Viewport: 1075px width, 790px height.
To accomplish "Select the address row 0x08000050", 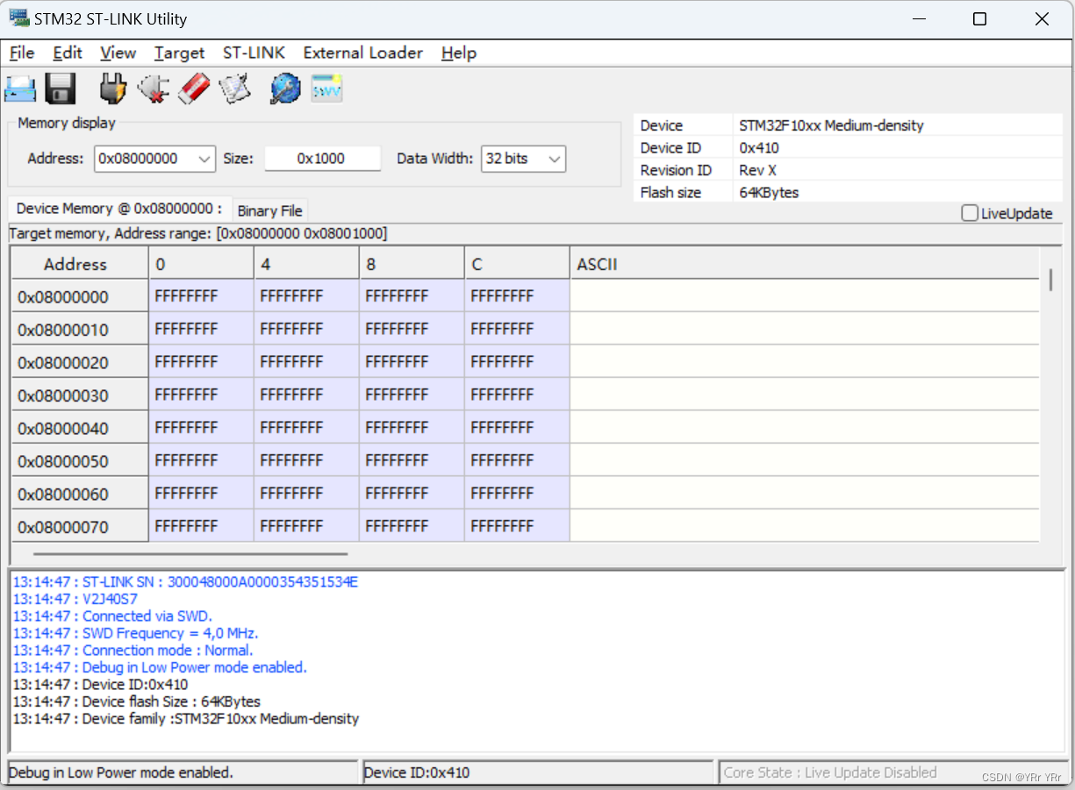I will click(x=80, y=461).
